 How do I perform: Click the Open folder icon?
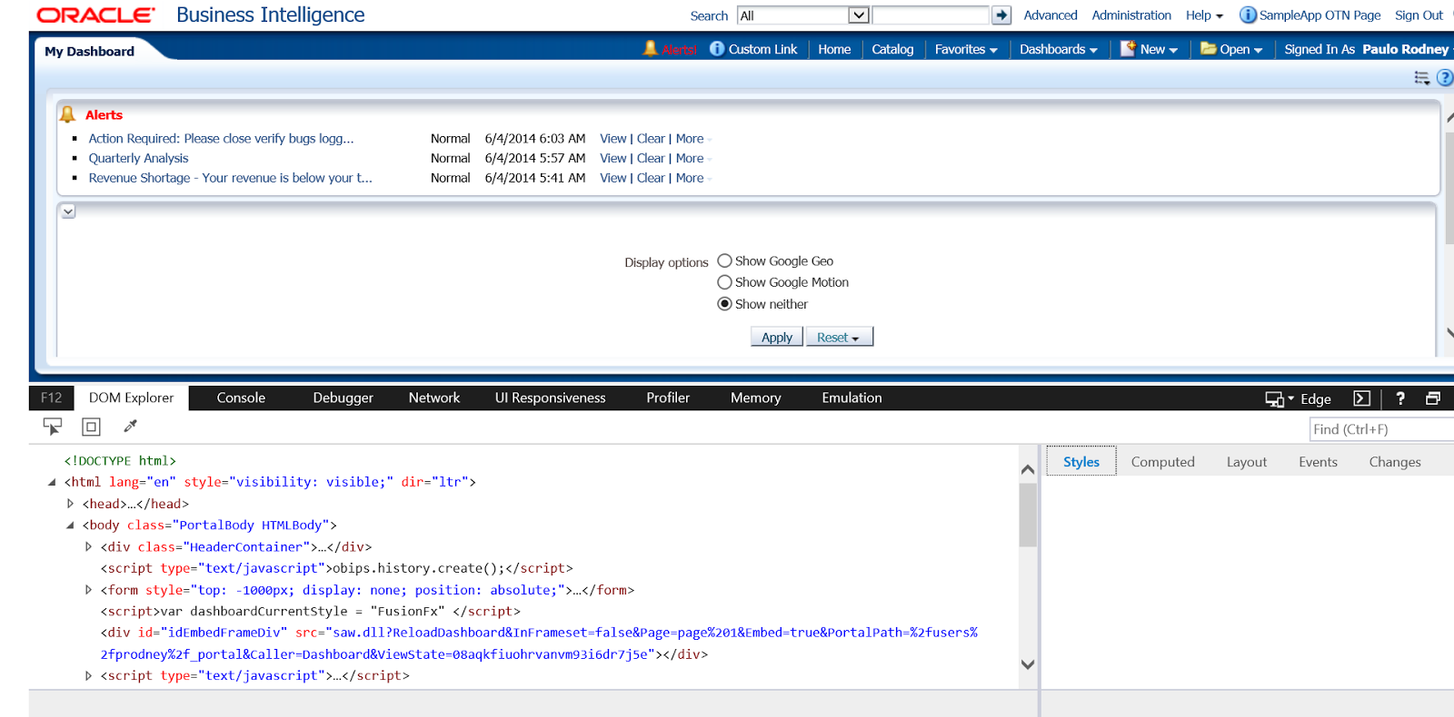click(x=1209, y=49)
